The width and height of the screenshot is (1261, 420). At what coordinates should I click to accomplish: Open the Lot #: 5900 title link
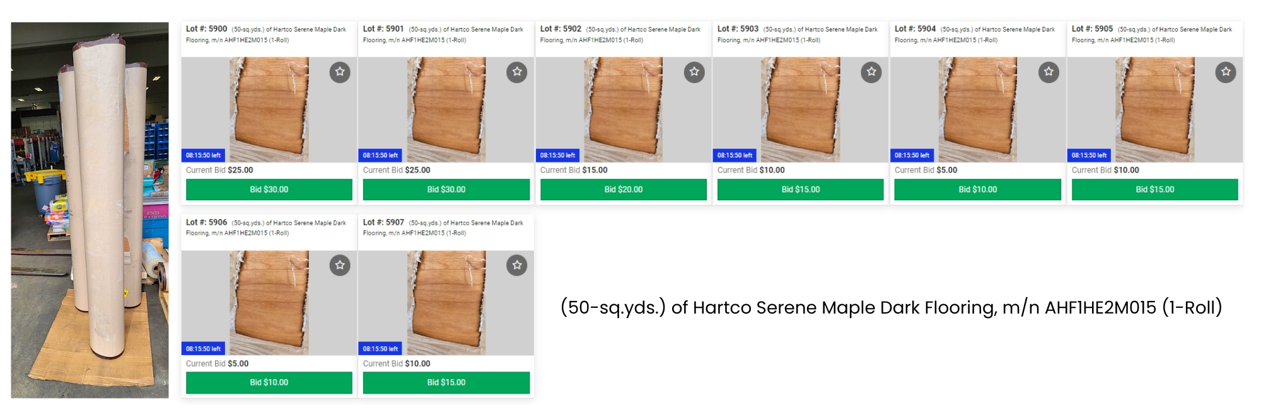pos(266,34)
